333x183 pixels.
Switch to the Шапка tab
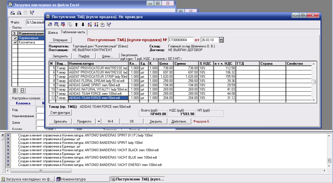coord(53,32)
